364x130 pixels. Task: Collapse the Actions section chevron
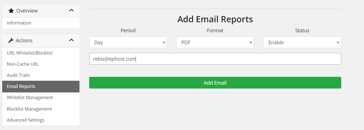(x=71, y=40)
